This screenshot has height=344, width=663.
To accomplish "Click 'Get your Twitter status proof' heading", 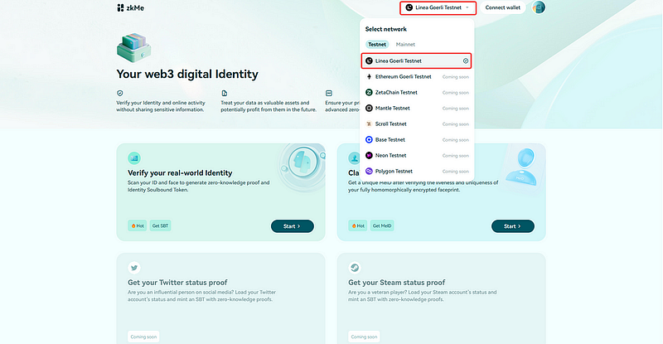I will (177, 282).
